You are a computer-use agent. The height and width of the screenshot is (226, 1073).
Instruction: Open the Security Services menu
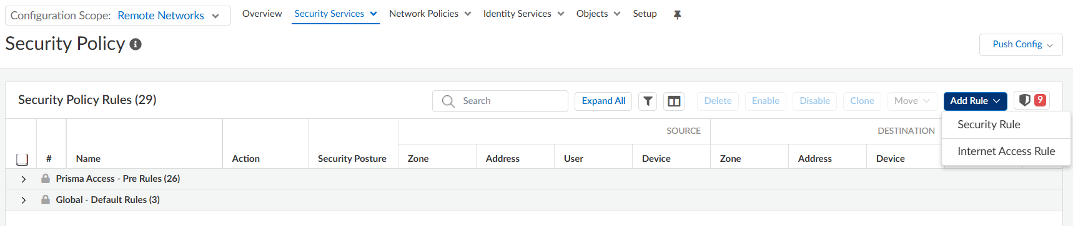[336, 14]
